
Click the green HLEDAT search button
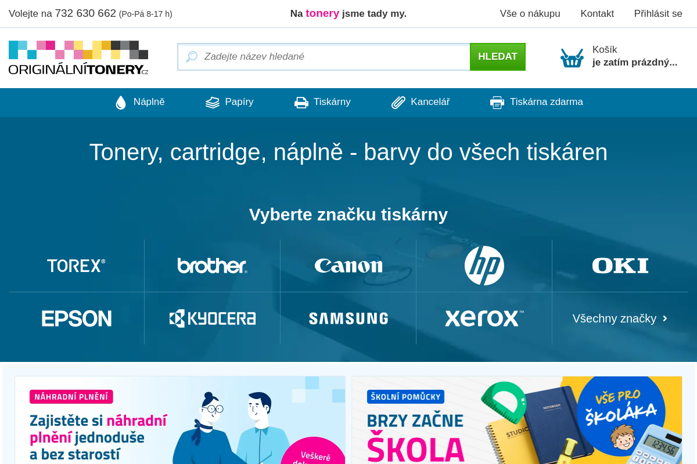pyautogui.click(x=498, y=57)
